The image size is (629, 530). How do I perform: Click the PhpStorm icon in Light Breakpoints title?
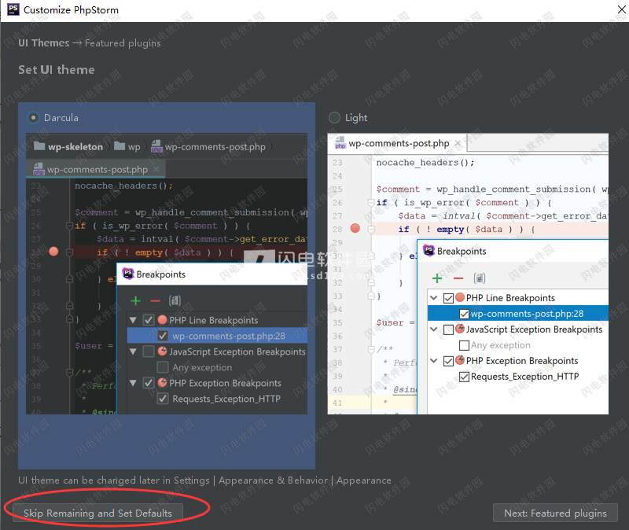coord(429,250)
